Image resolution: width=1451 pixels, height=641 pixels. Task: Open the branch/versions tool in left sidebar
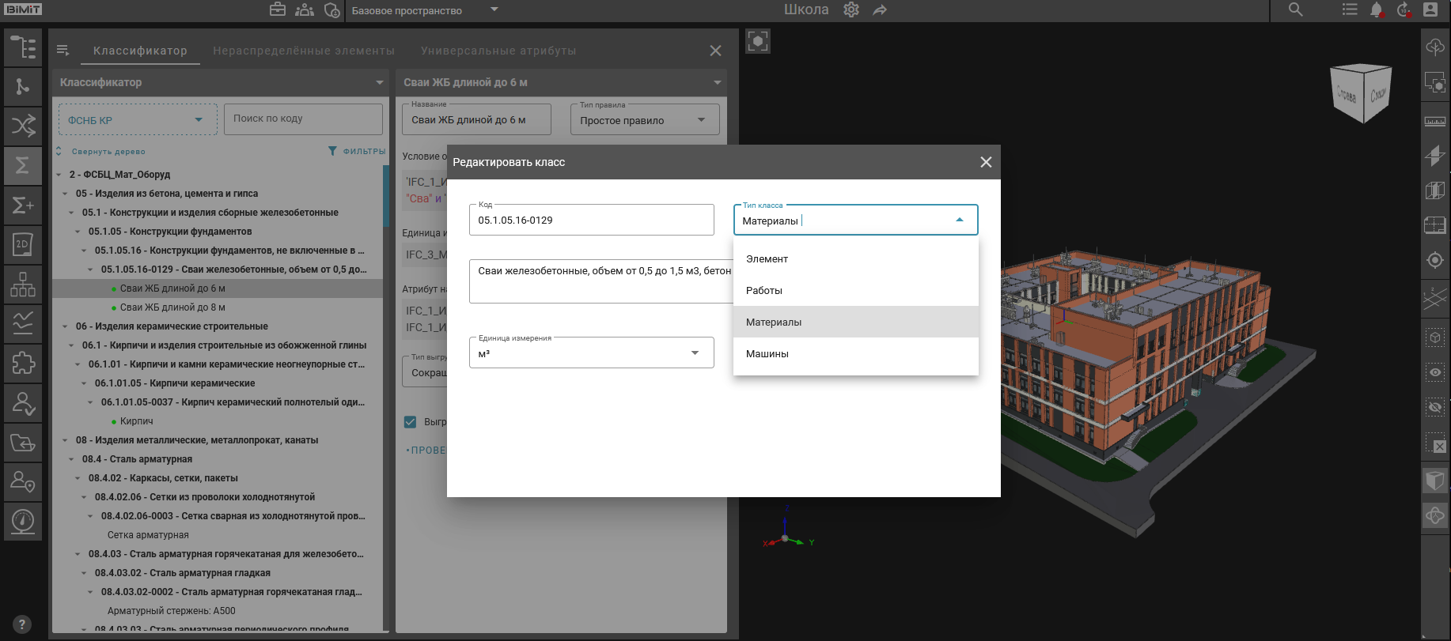(23, 87)
